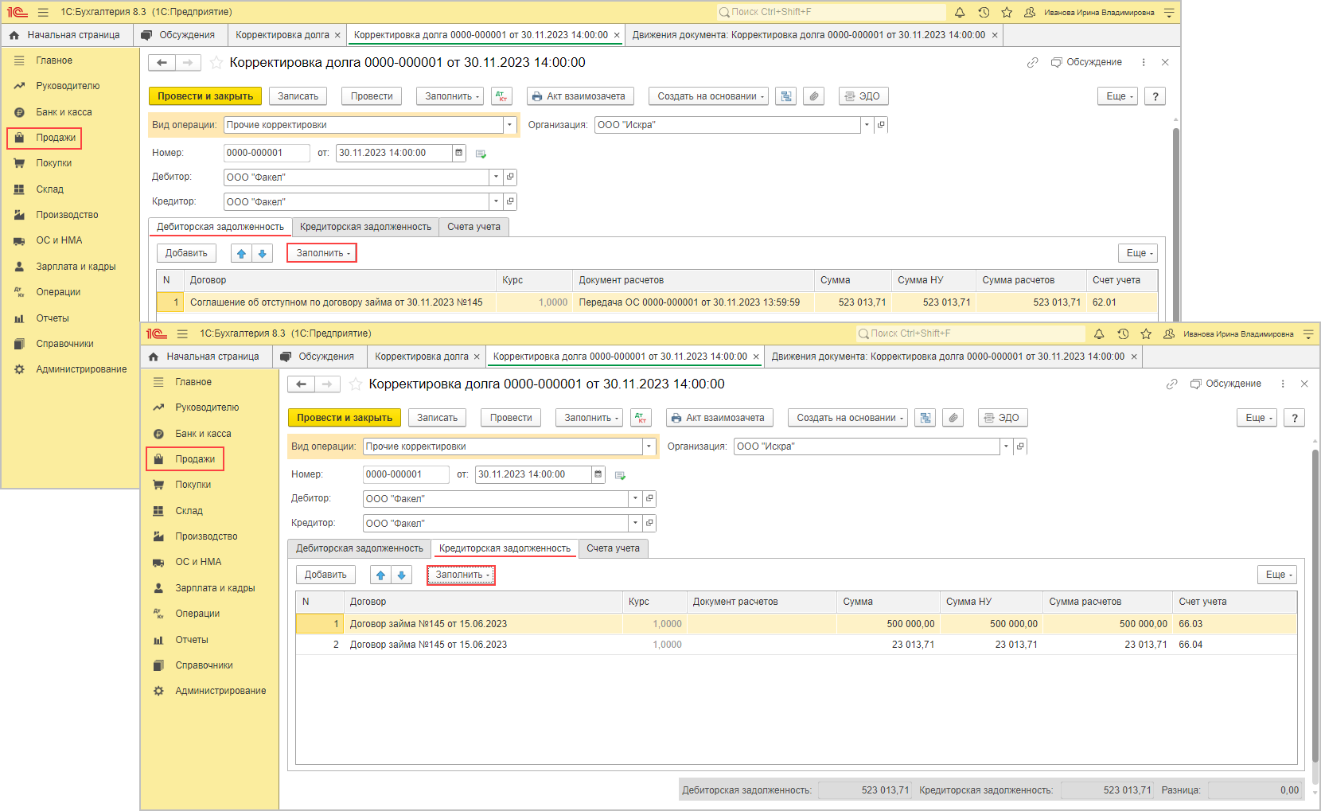The height and width of the screenshot is (811, 1321).
Task: Copy document link icon in front window
Action: tap(1171, 384)
